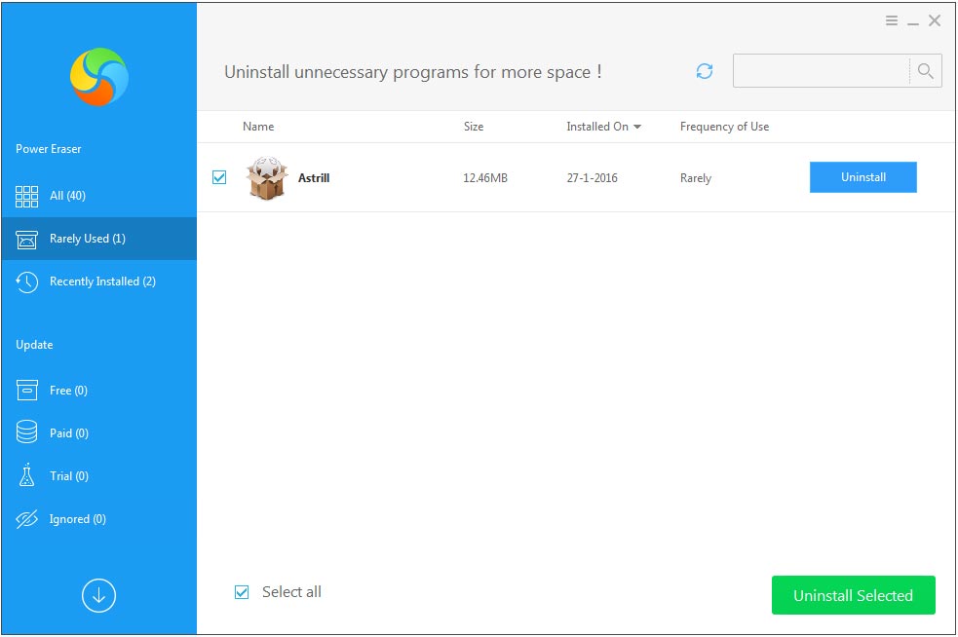
Task: Click the crossed-eye Ignored icon
Action: point(27,519)
